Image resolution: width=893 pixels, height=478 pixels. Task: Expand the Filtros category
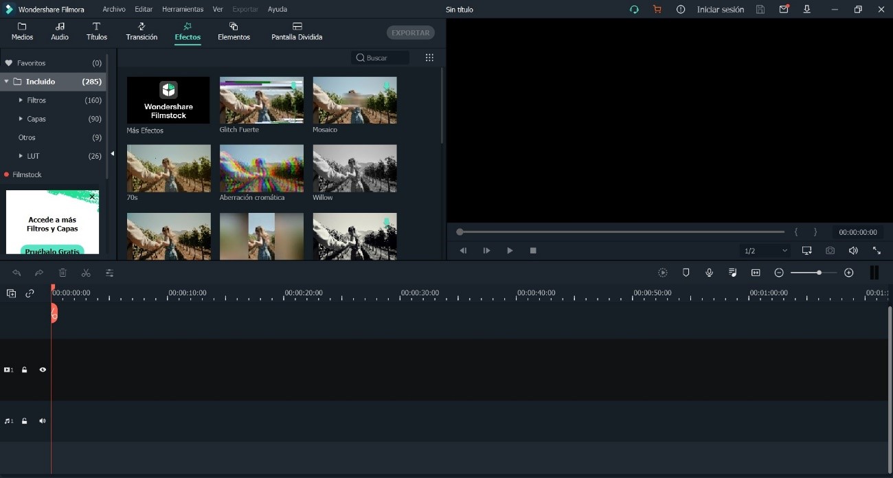click(x=36, y=100)
